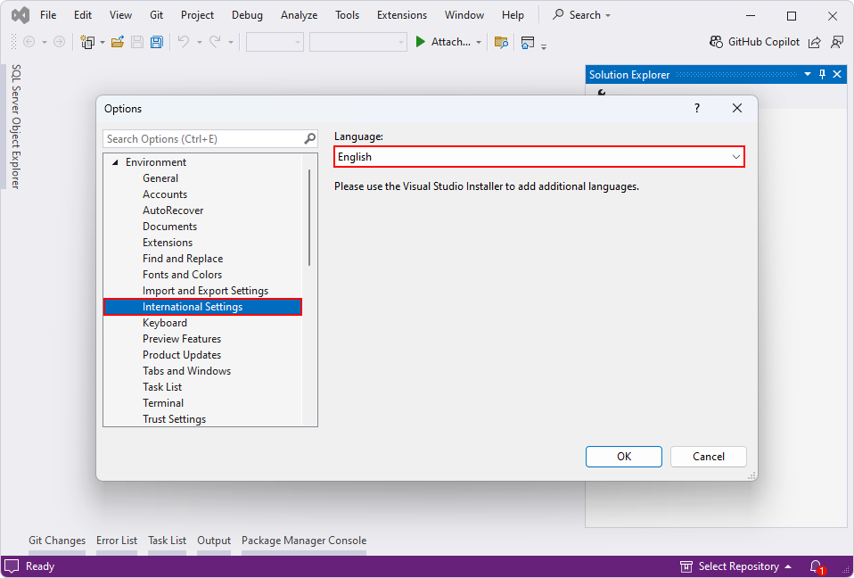854x578 pixels.
Task: Open a file using the Open File icon
Action: click(x=117, y=41)
